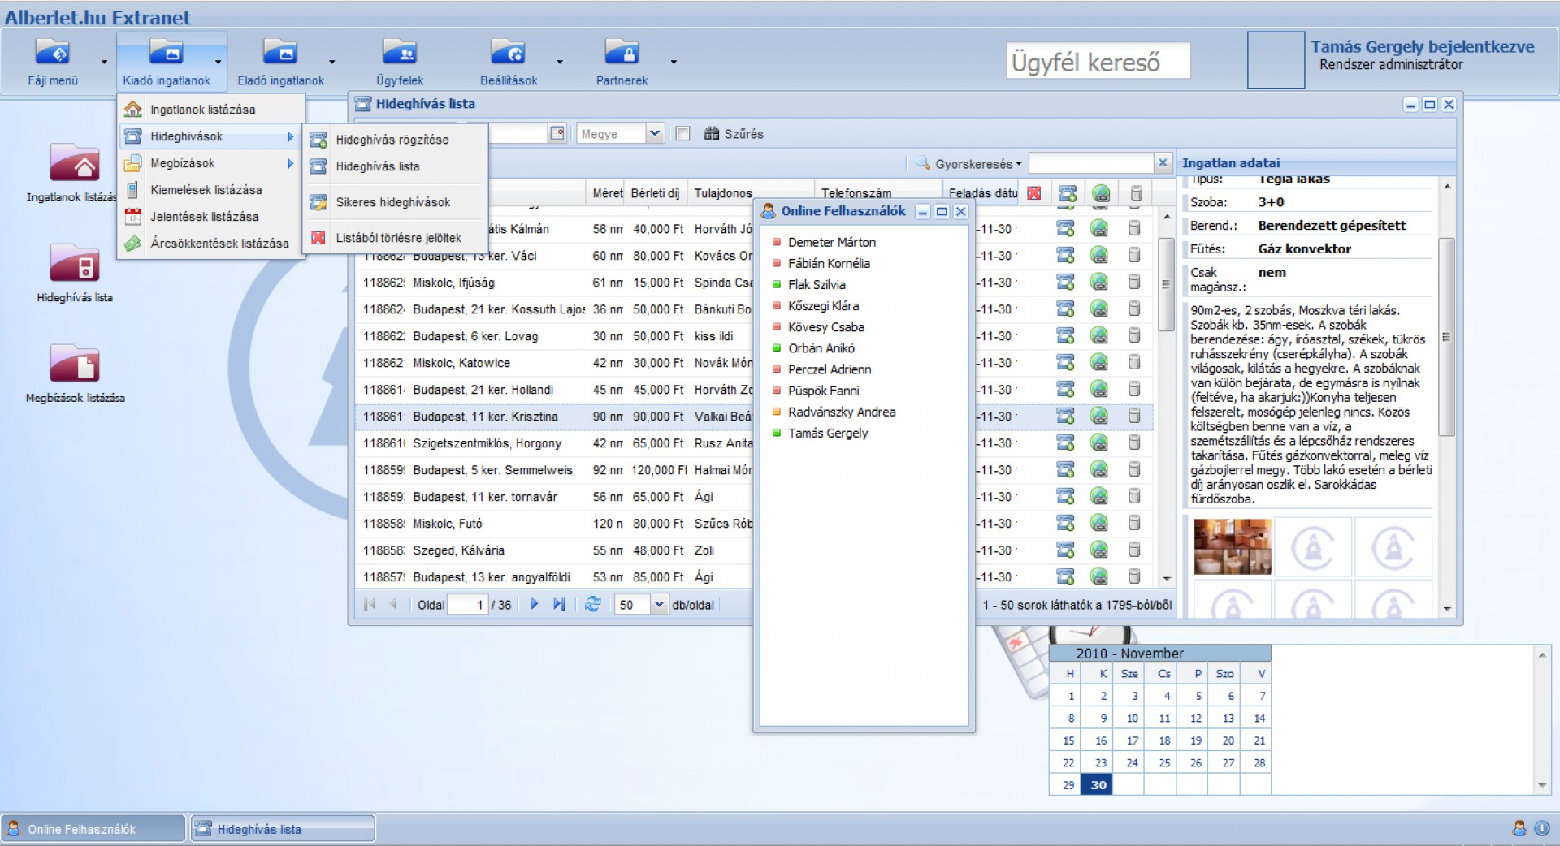Refresh the Hideghívás list

pyautogui.click(x=593, y=604)
